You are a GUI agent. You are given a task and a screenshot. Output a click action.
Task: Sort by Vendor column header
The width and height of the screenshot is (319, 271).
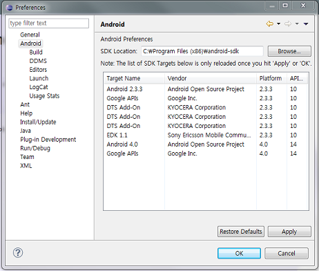[211, 79]
